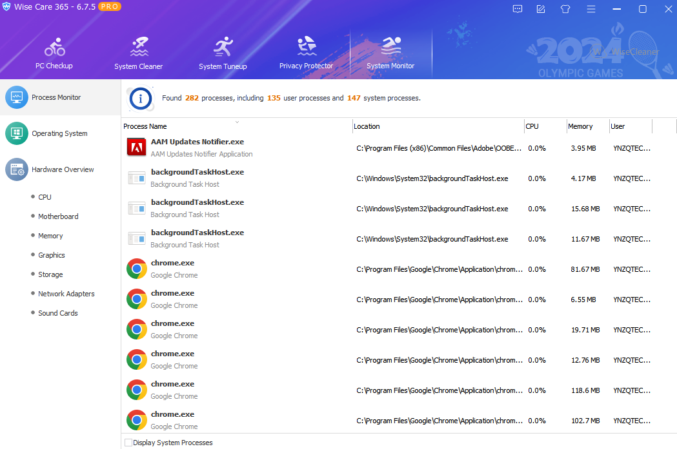Click the Wise Care 365 shield logo
Screen dimensions: 677x449
(6, 6)
